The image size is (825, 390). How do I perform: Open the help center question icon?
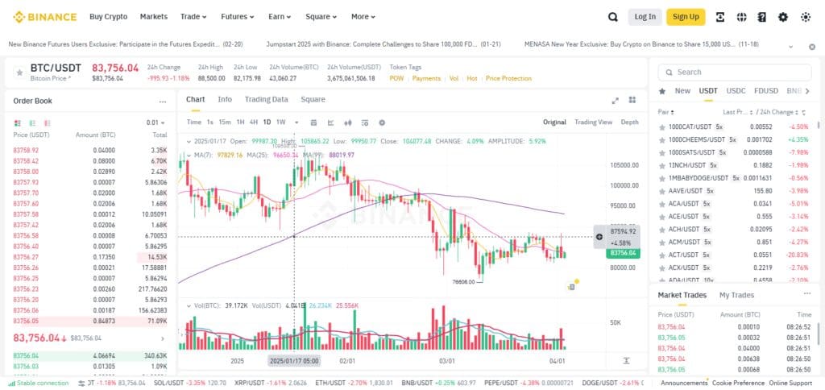click(762, 17)
